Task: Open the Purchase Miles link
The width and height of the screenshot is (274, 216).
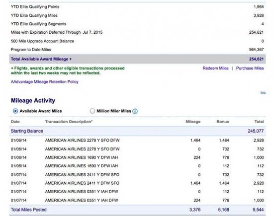Action: tap(250, 68)
